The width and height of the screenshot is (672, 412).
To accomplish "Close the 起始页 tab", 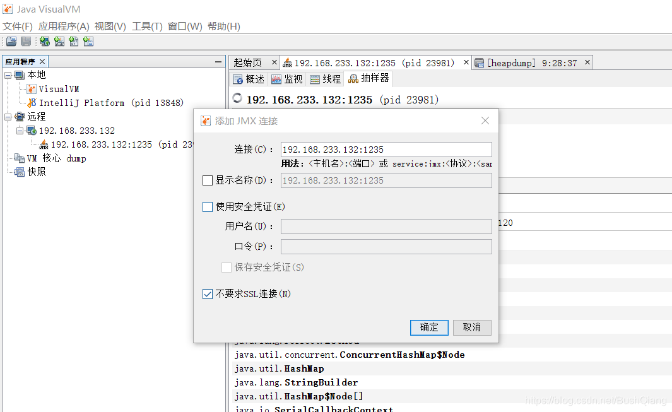I will pos(274,62).
